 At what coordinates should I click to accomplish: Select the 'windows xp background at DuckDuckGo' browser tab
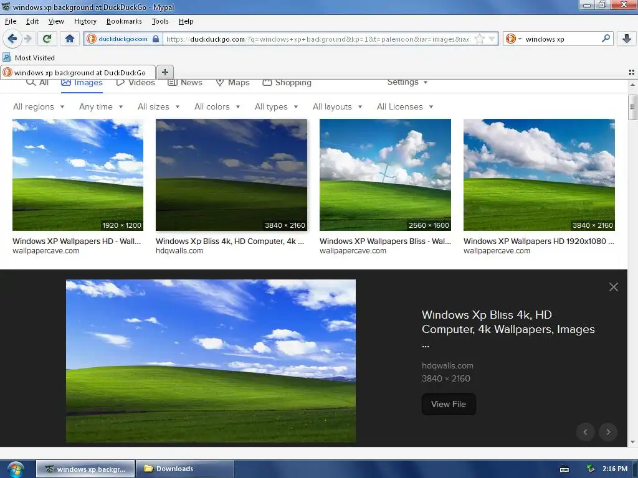(x=78, y=72)
